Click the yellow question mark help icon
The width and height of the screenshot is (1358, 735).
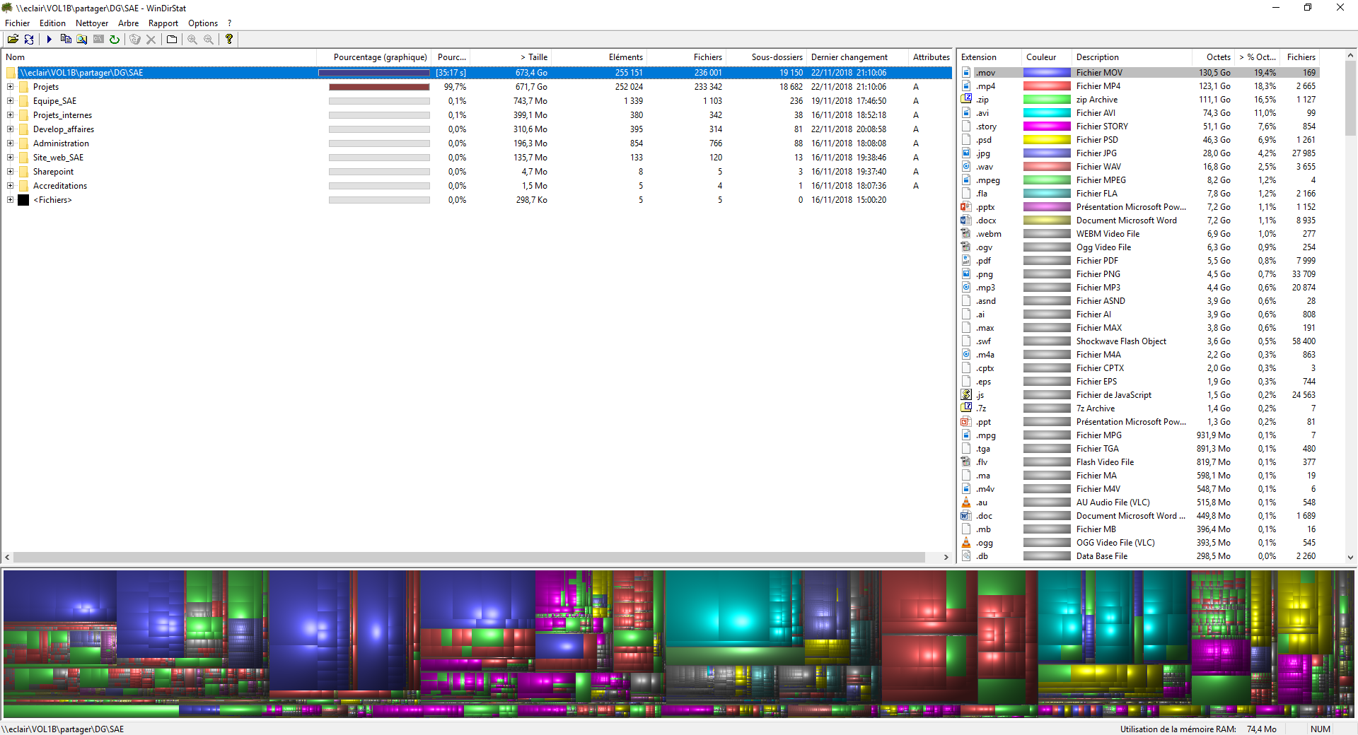[229, 40]
